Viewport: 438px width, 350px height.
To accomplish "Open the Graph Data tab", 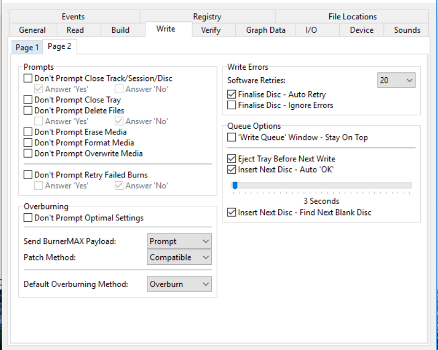I will click(266, 30).
